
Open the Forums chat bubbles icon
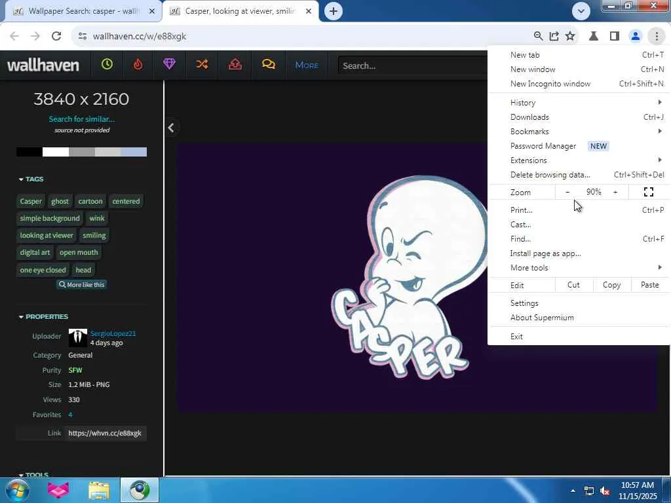[x=268, y=65]
